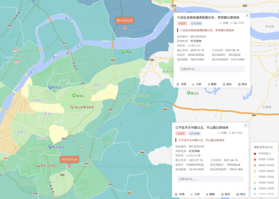Open 报告 report in the 江宁区 plot card
Image resolution: width=279 pixels, height=199 pixels.
point(225,194)
